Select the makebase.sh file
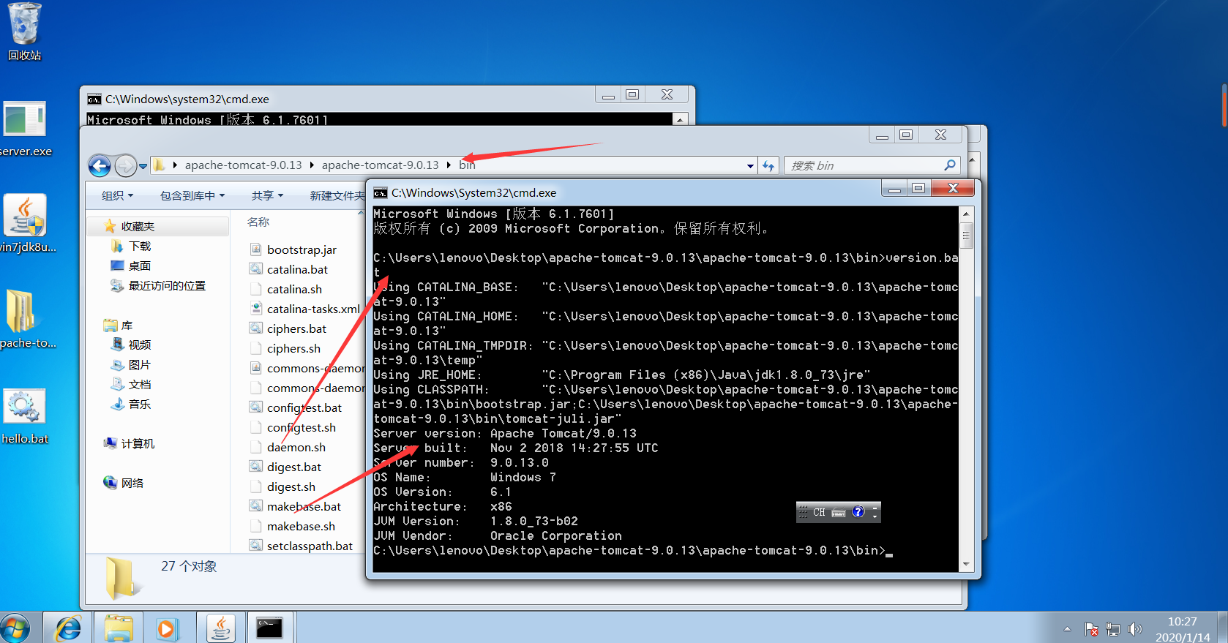Screen dimensions: 1228x643 (x=301, y=526)
